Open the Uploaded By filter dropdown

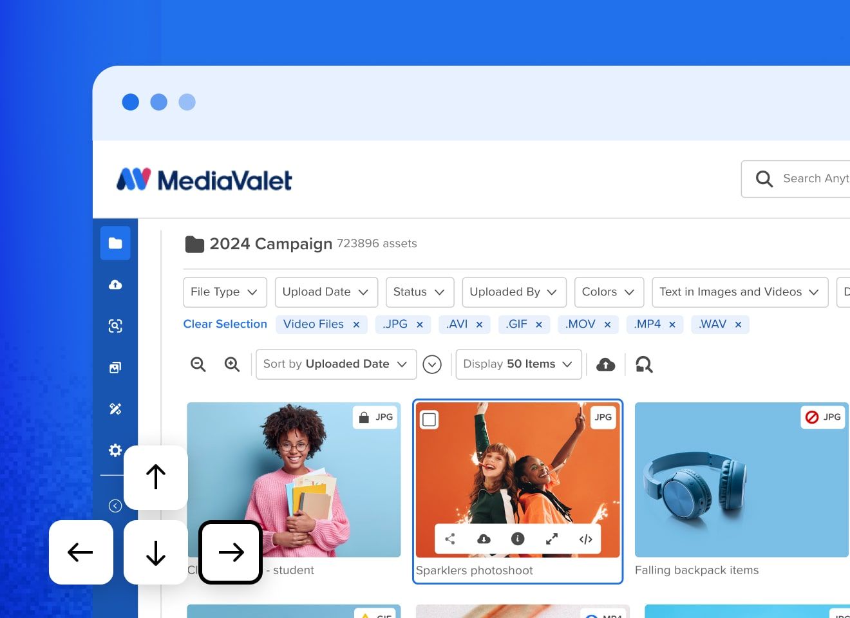(514, 292)
